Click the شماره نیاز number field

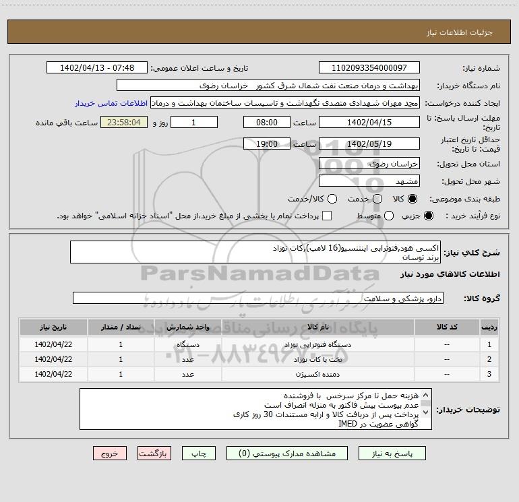pyautogui.click(x=369, y=68)
